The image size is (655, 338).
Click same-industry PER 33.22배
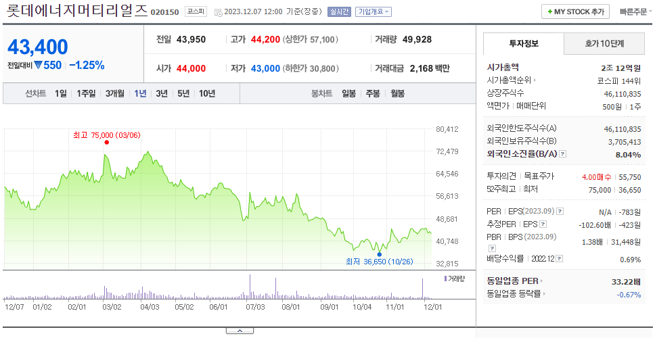point(626,282)
